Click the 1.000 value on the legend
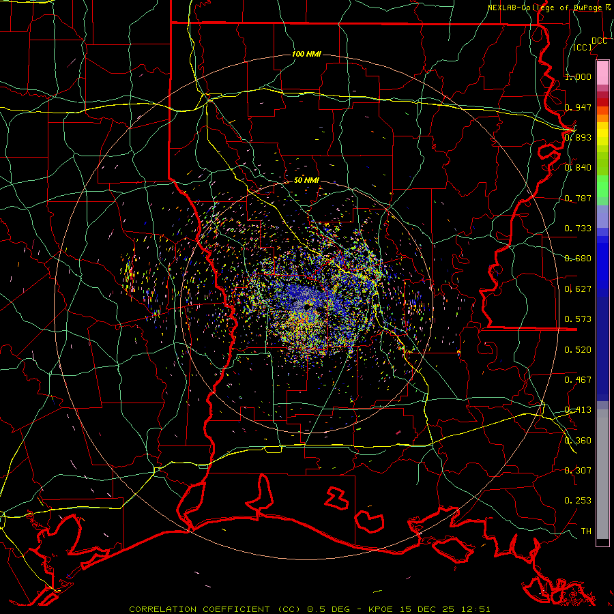This screenshot has width=614, height=614. (578, 76)
